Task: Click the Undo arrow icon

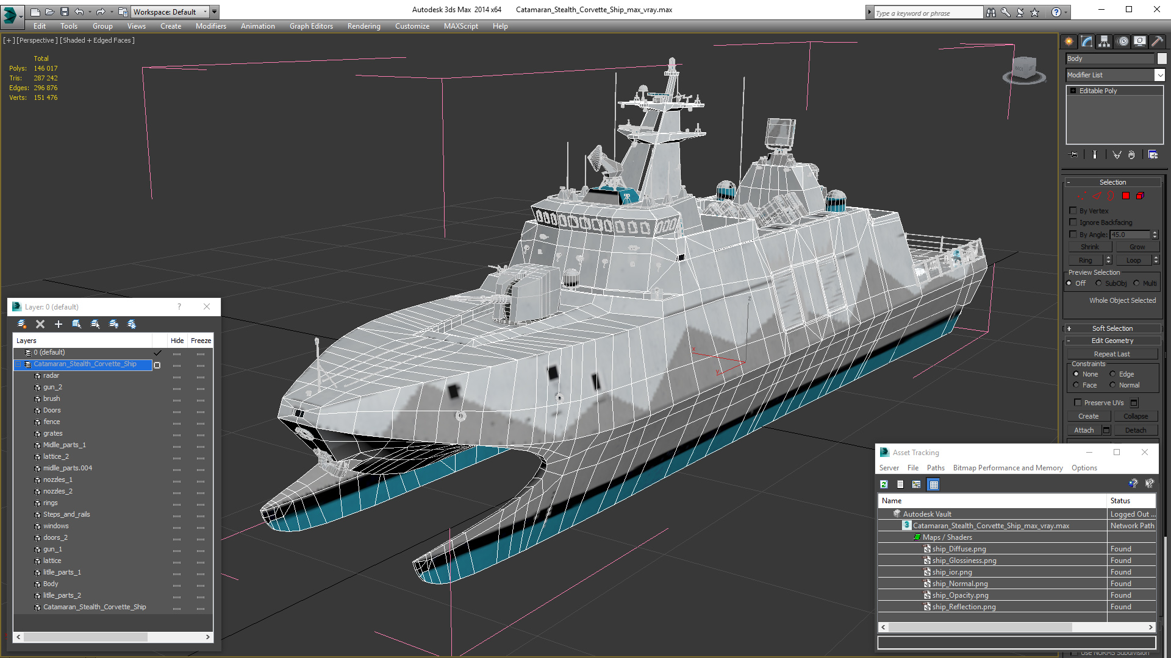Action: click(x=79, y=12)
